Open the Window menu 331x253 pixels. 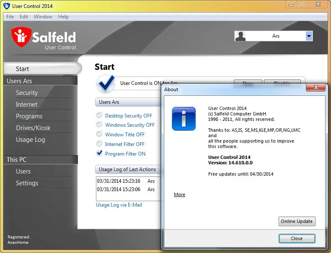click(x=43, y=17)
